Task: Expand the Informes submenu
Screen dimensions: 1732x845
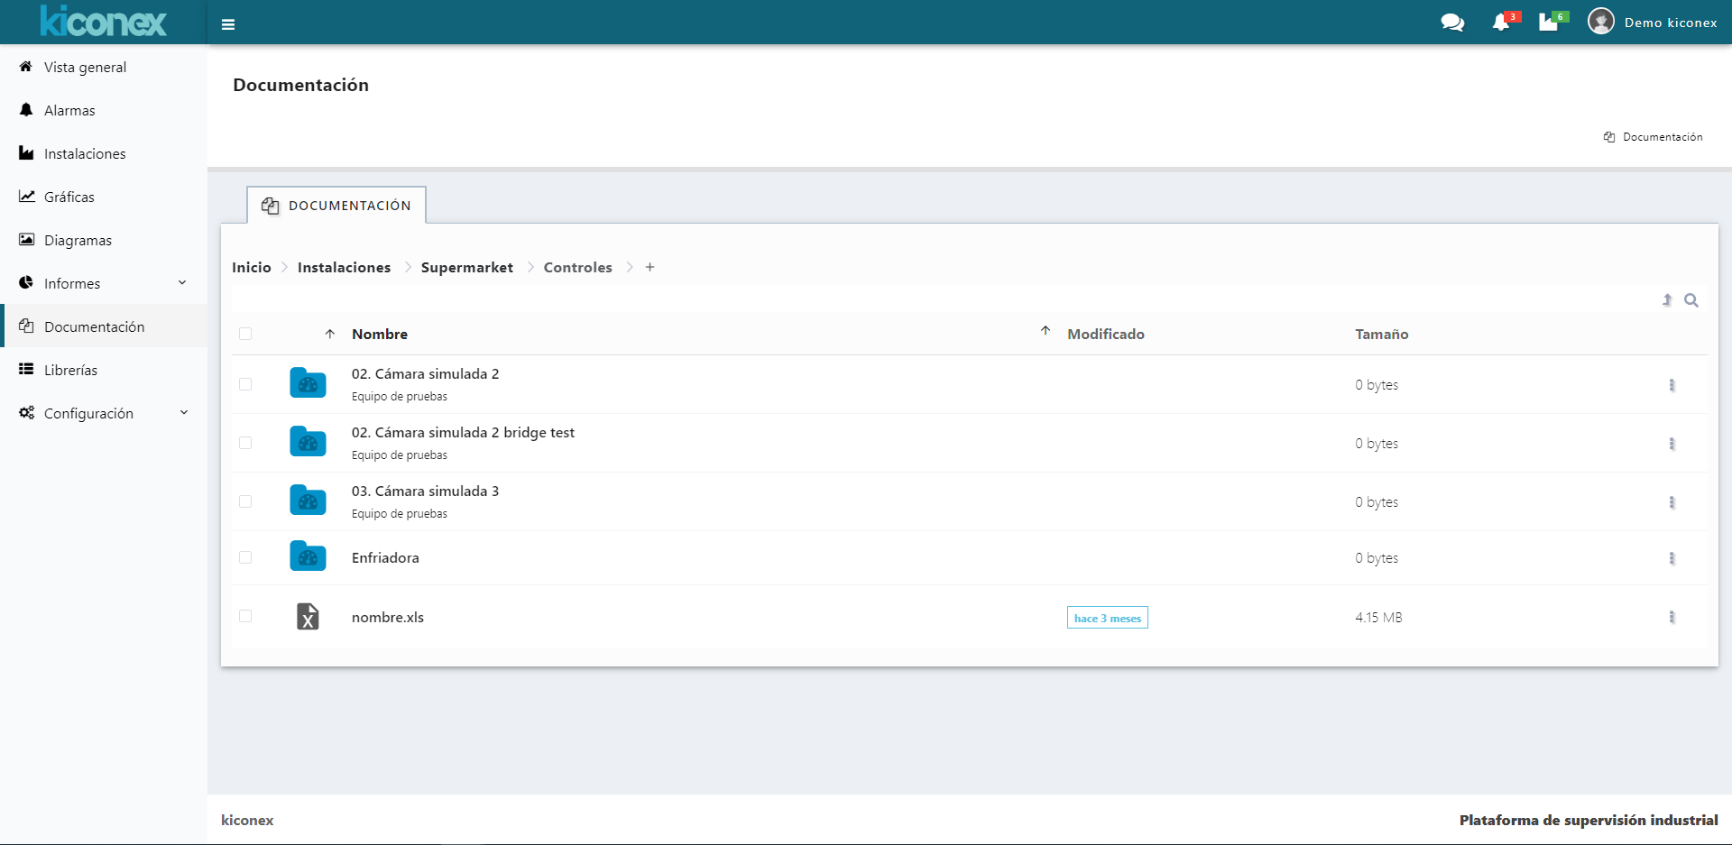Action: pyautogui.click(x=183, y=283)
